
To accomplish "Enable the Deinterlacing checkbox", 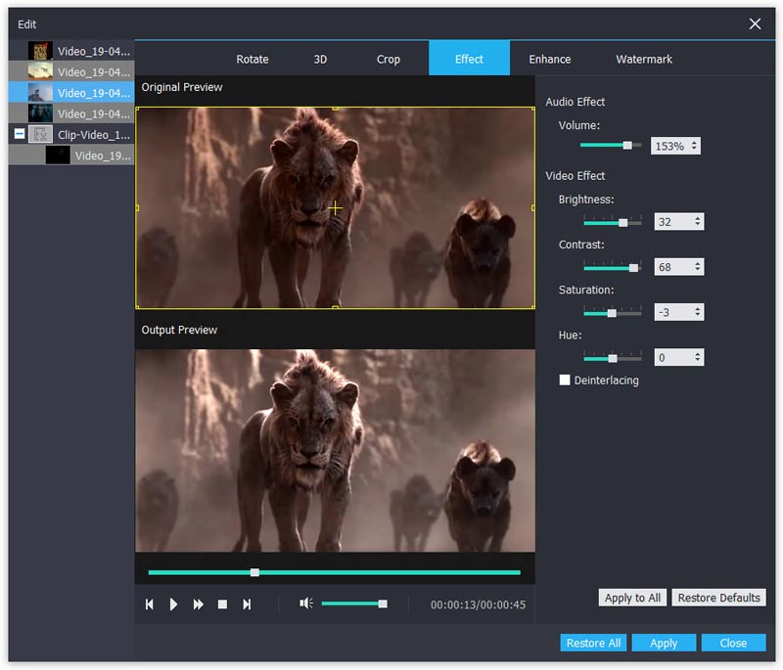I will pyautogui.click(x=565, y=380).
